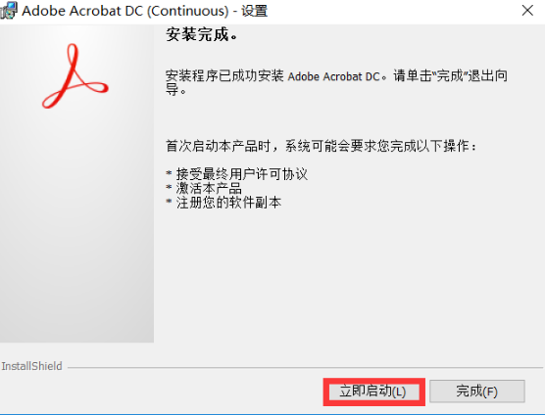Click the Adobe Acrobat DC text in message
Screen dimensions: 545x415
click(x=333, y=76)
